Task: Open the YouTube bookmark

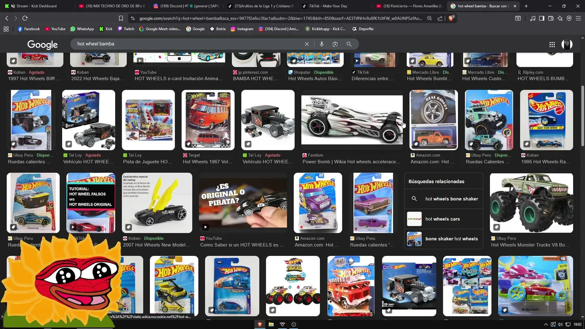Action: click(55, 29)
